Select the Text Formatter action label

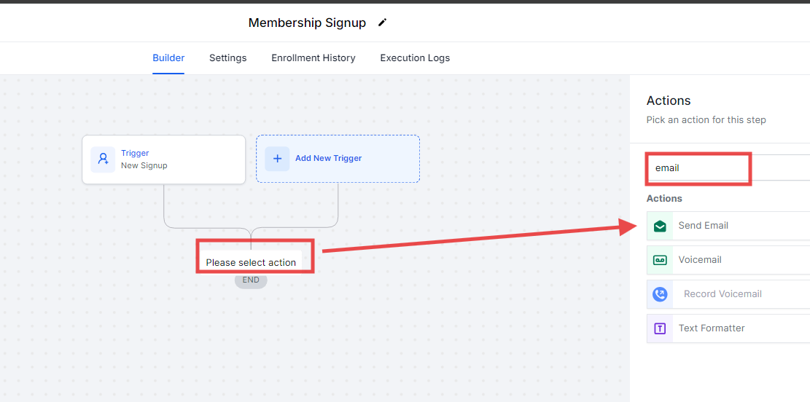coord(711,328)
